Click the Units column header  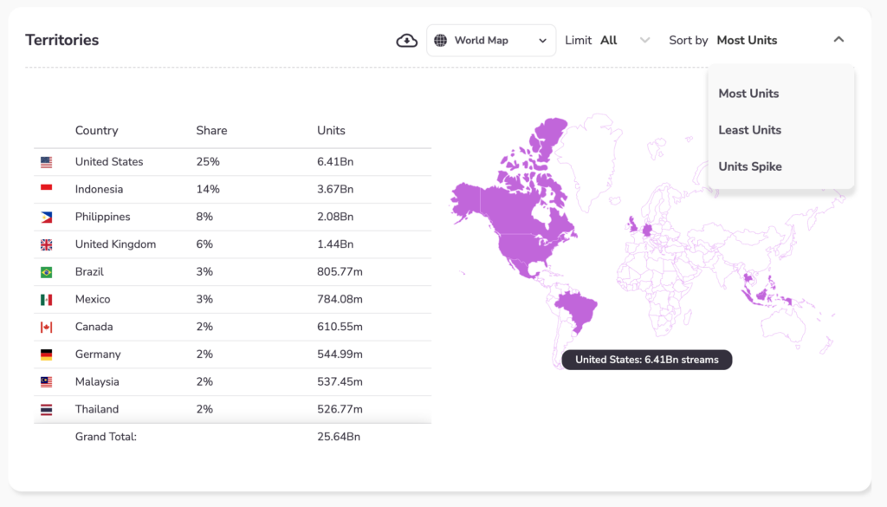(x=331, y=131)
